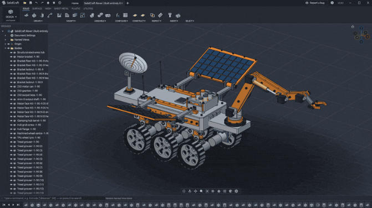The height and width of the screenshot is (208, 372).
Task: Select the second Modify group tool icon
Action: click(67, 15)
